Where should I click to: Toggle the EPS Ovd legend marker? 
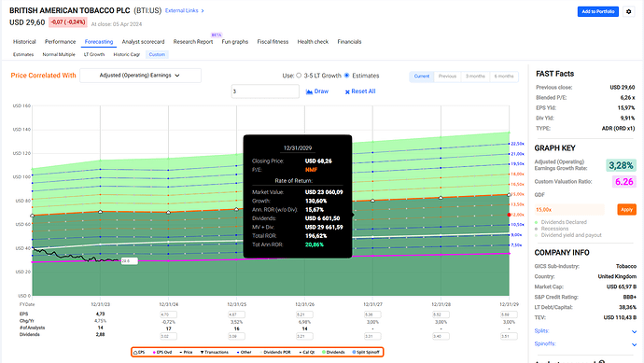tap(154, 353)
